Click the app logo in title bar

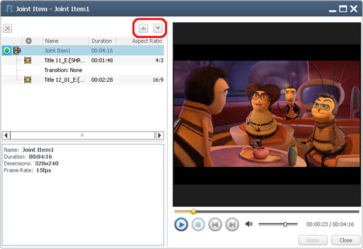[9, 9]
